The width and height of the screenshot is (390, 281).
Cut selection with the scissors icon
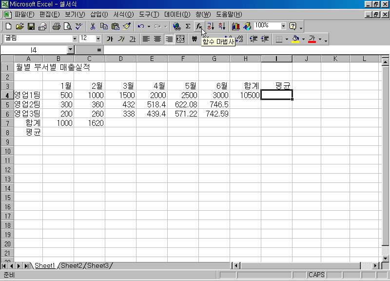(93, 26)
